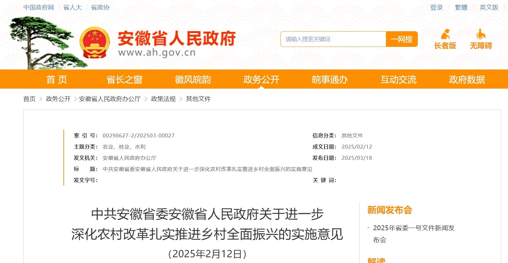
Task: Click 安徽省人民政府办公厅 breadcrumb link
Action: (110, 99)
